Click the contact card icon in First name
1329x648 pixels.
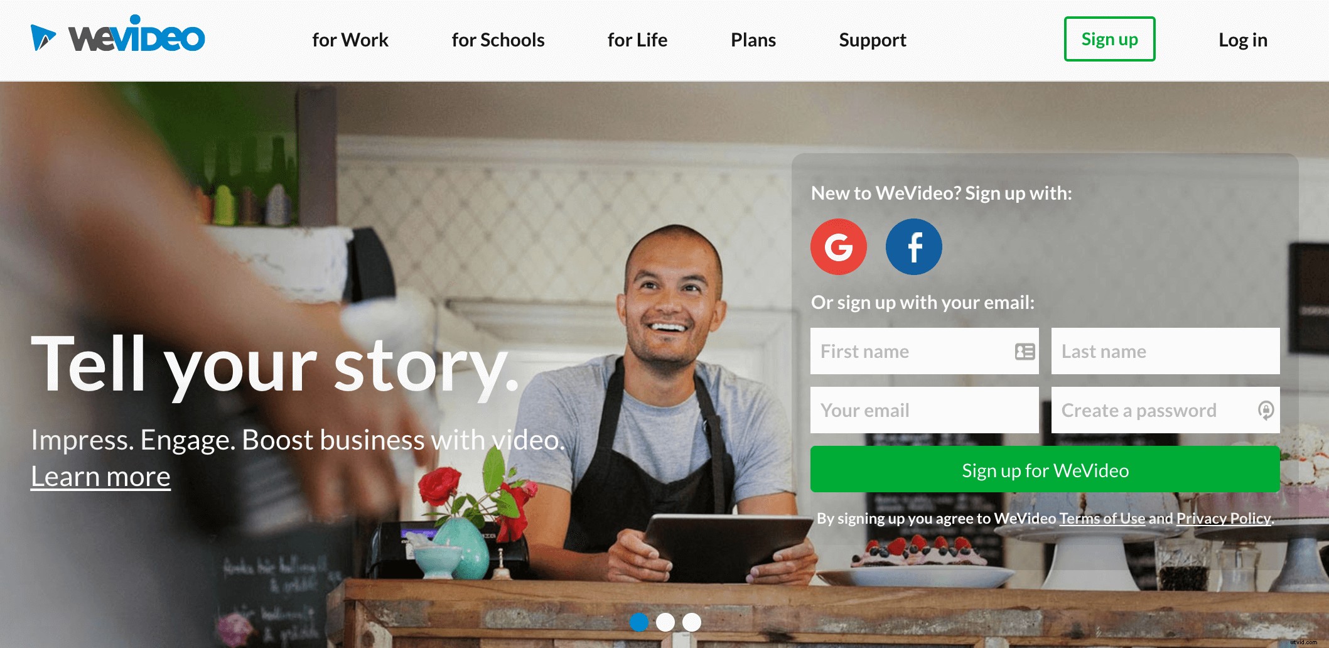click(x=1025, y=352)
